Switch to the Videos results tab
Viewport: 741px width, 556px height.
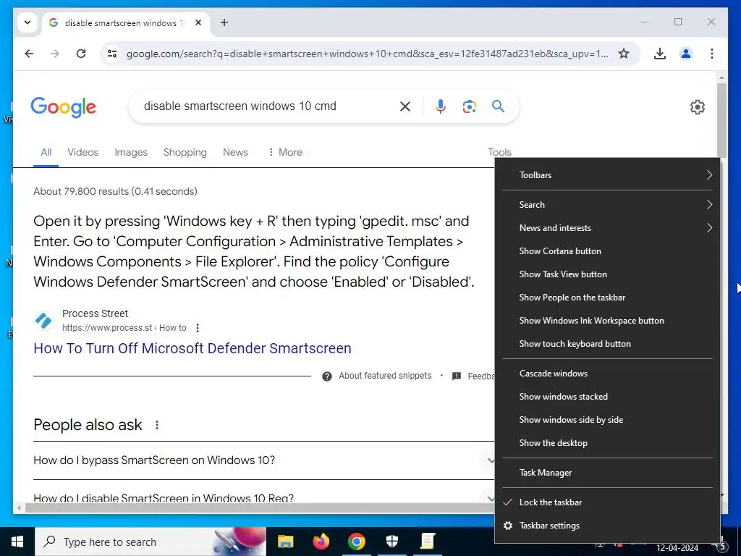point(82,152)
